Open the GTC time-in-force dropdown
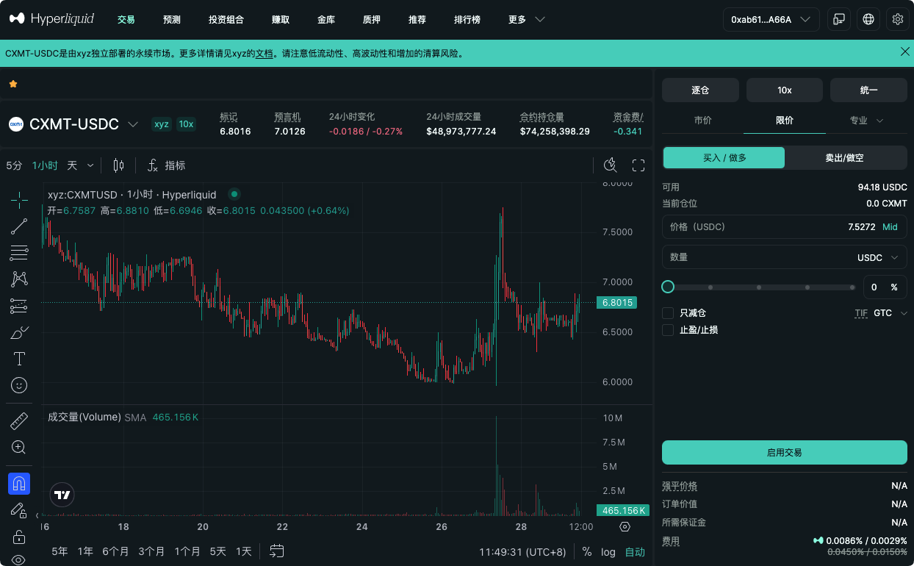 [890, 313]
